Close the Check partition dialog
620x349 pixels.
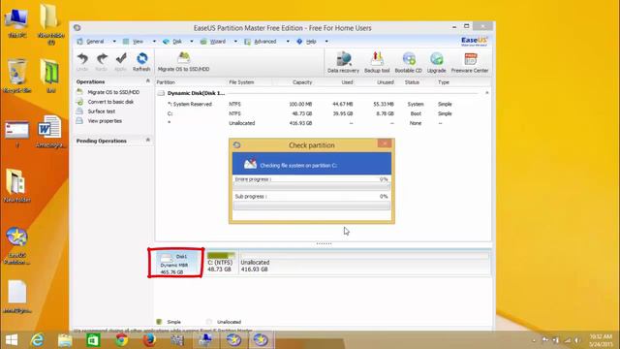pos(385,143)
